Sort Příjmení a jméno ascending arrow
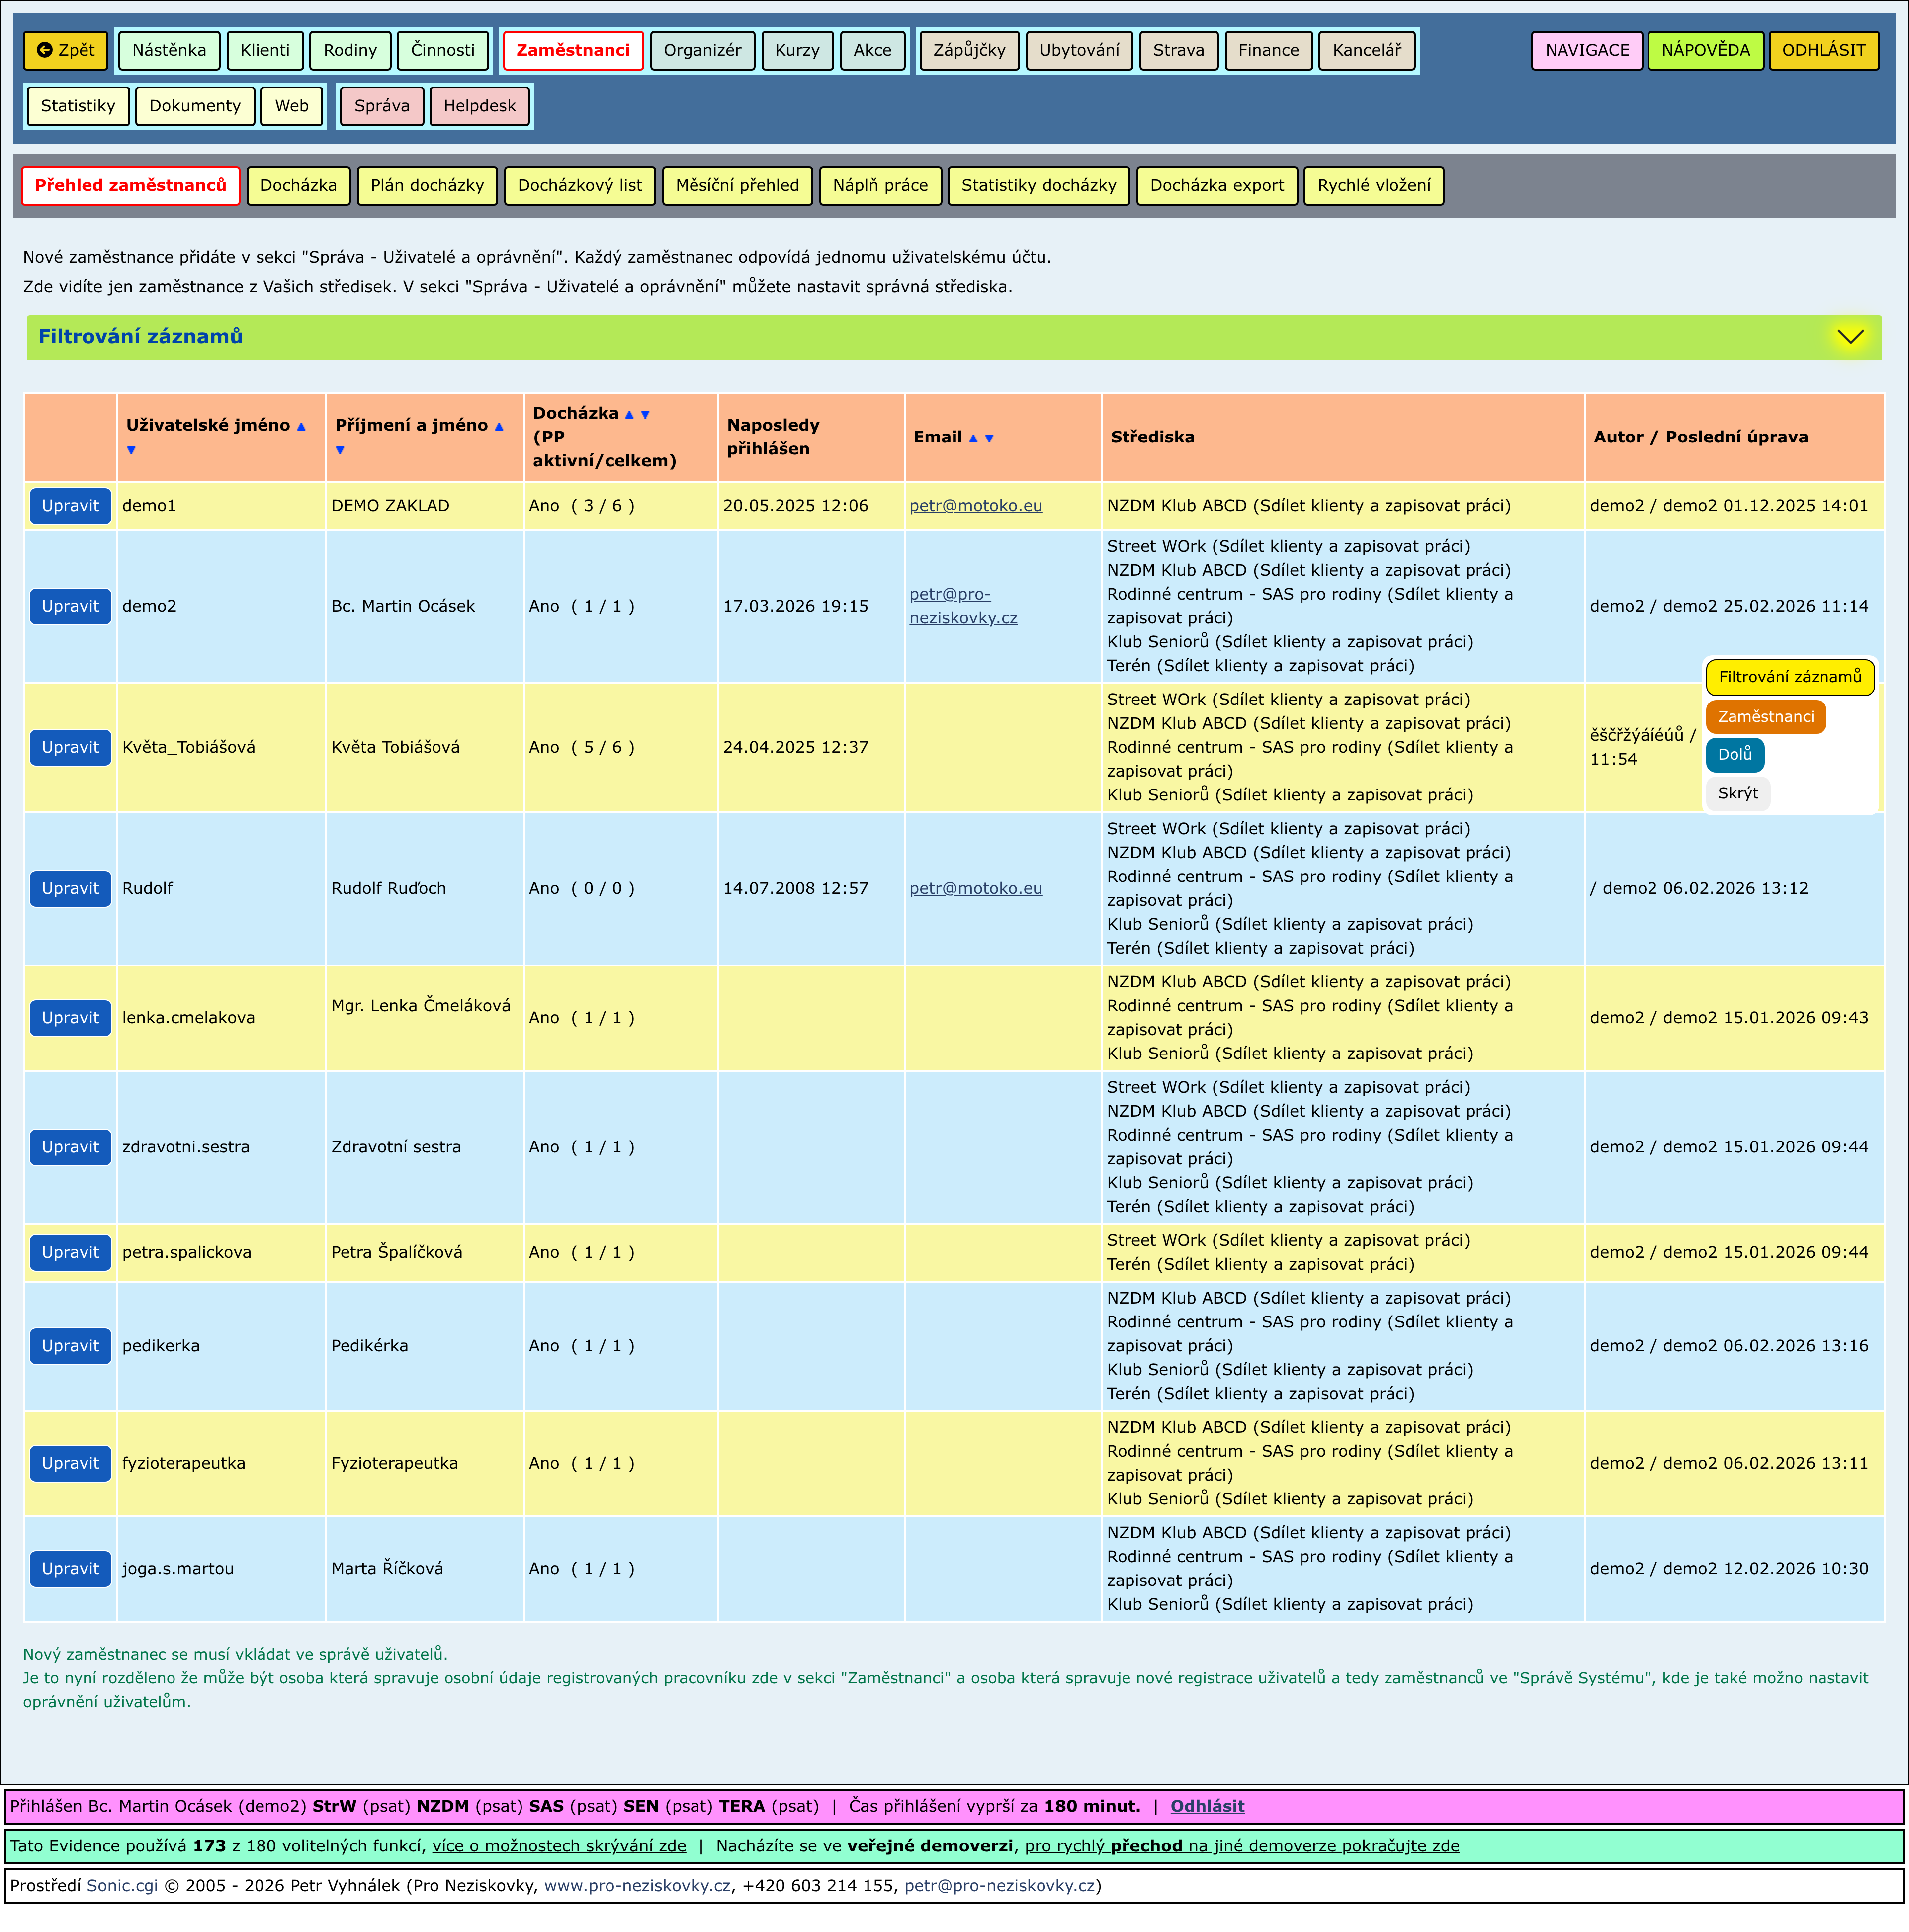This screenshot has width=1909, height=1932. pyautogui.click(x=499, y=427)
